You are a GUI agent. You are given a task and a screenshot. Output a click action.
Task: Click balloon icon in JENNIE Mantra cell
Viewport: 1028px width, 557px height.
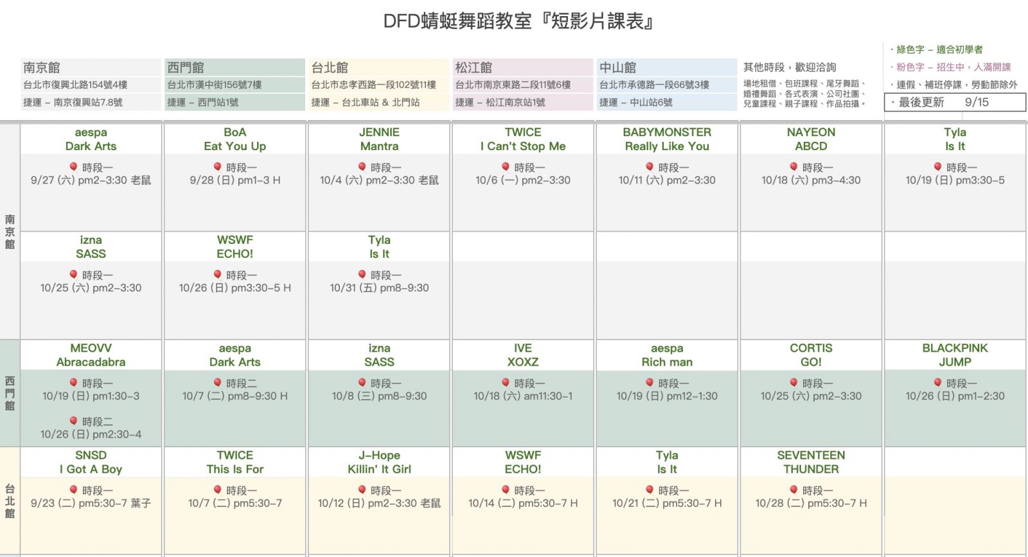(362, 167)
